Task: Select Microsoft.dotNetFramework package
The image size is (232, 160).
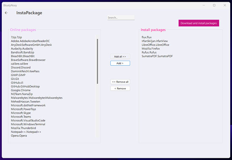Action: point(28,105)
